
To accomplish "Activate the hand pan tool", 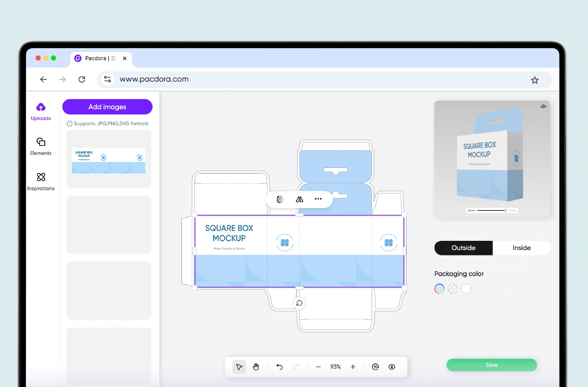I will tap(256, 367).
